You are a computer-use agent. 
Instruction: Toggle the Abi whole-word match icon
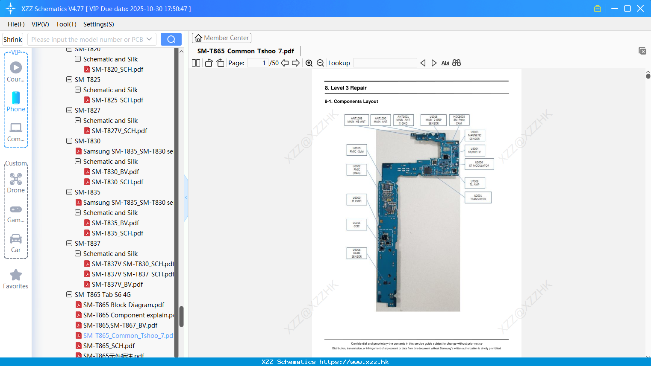pyautogui.click(x=445, y=63)
